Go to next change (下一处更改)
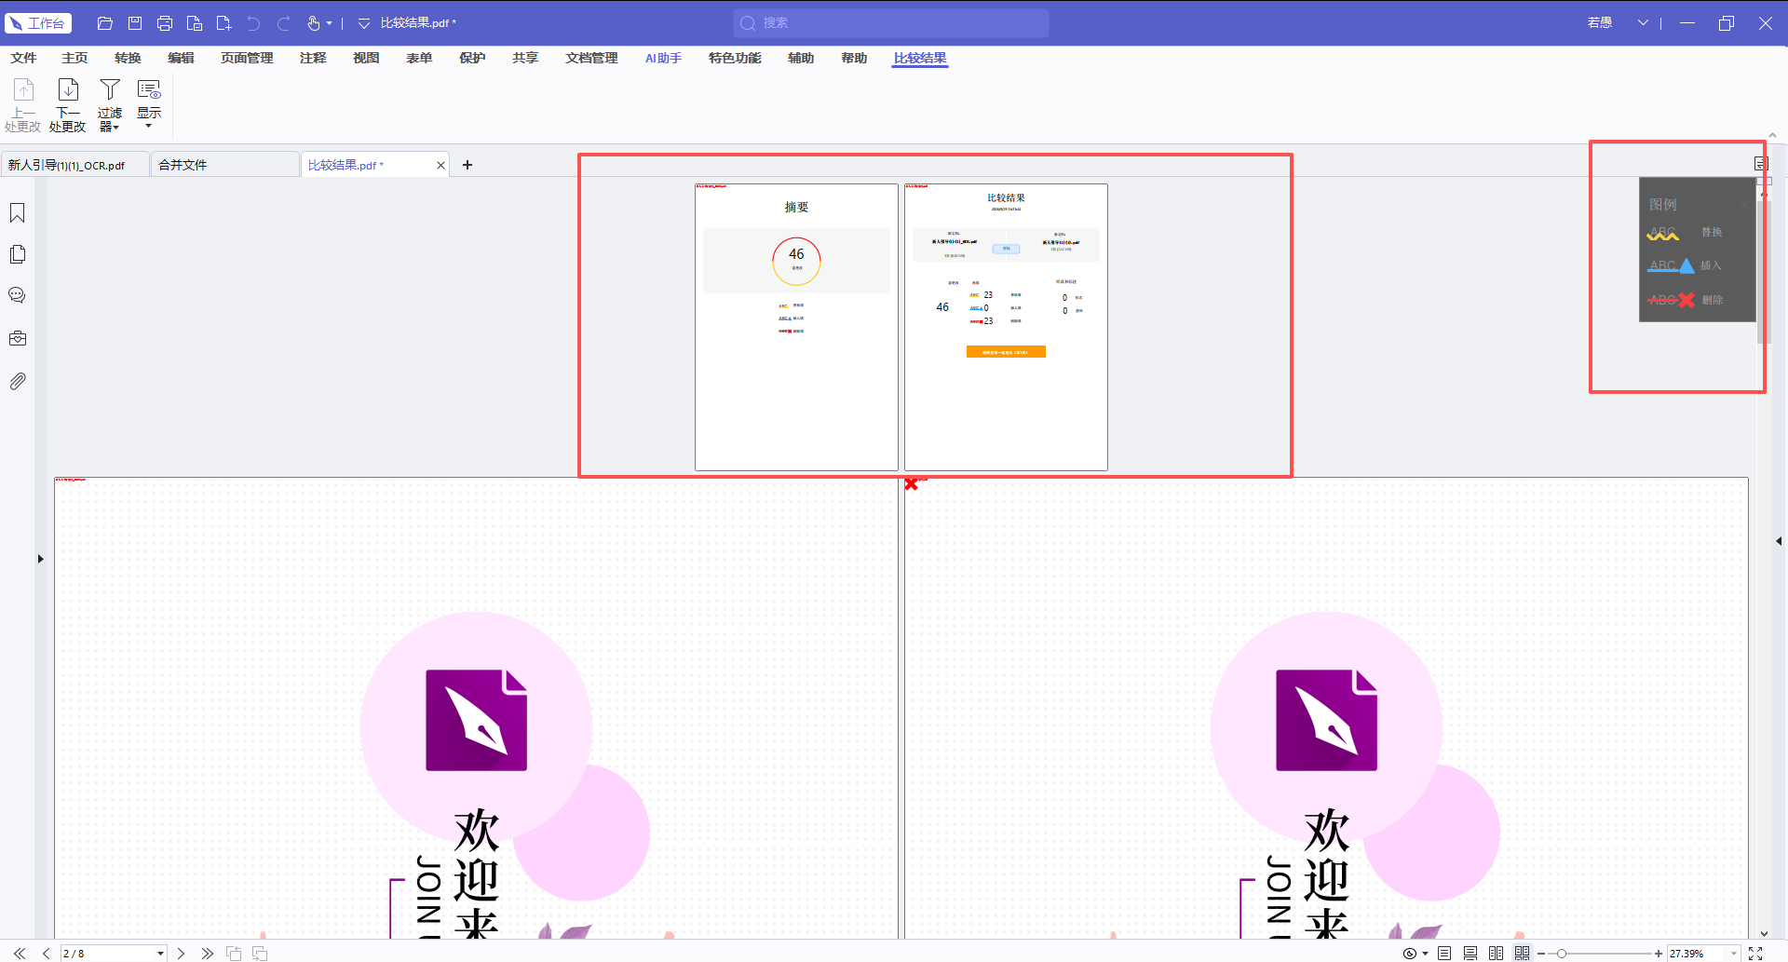The image size is (1788, 962). click(67, 105)
